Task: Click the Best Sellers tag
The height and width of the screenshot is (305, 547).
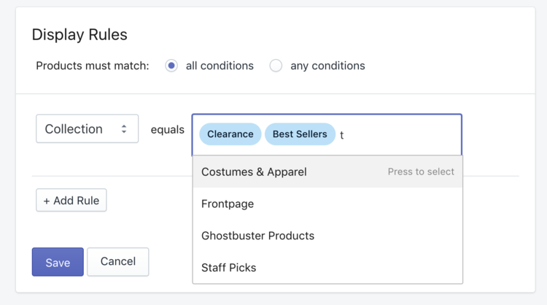Action: tap(300, 134)
